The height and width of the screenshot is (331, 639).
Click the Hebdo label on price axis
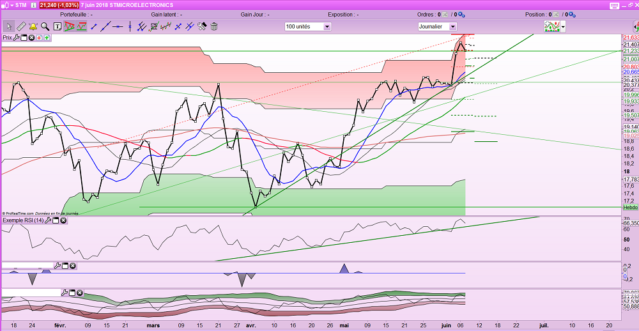[x=630, y=207]
